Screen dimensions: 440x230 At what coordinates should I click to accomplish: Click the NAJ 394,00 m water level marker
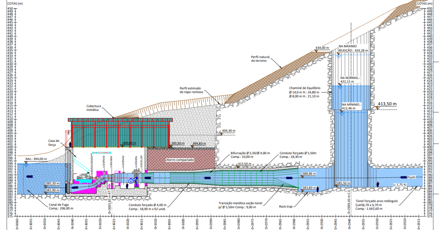click(27, 162)
